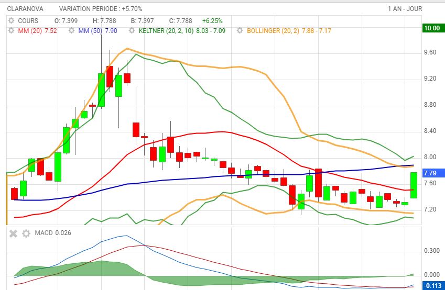The width and height of the screenshot is (445, 290).
Task: Click the 7.20 price axis label
Action: pyautogui.click(x=430, y=209)
